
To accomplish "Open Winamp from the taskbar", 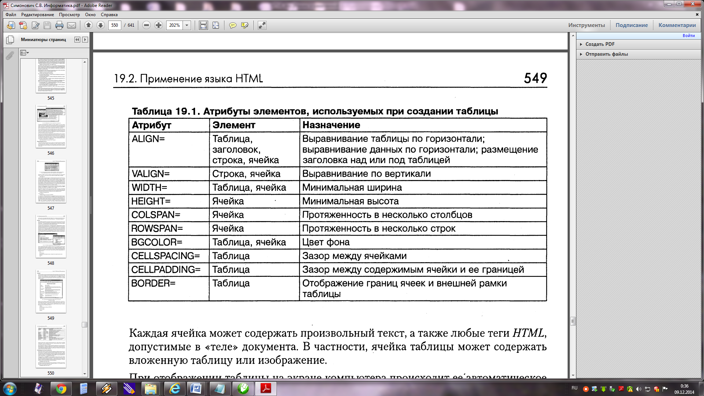I will tap(106, 389).
